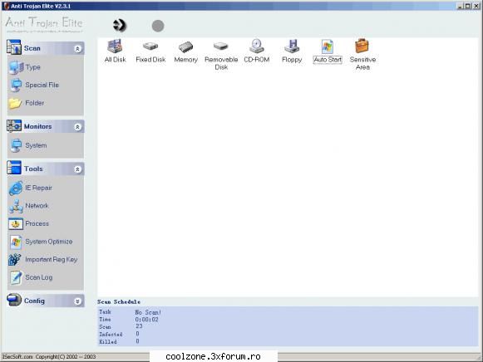Open the System monitor item
Viewport: 483px width, 362px height.
(28, 145)
